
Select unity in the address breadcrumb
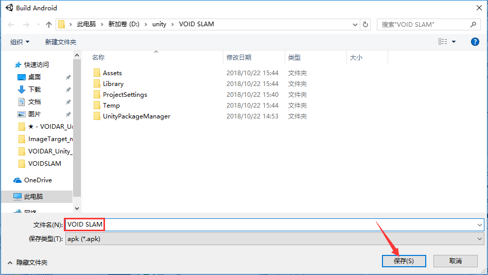159,24
